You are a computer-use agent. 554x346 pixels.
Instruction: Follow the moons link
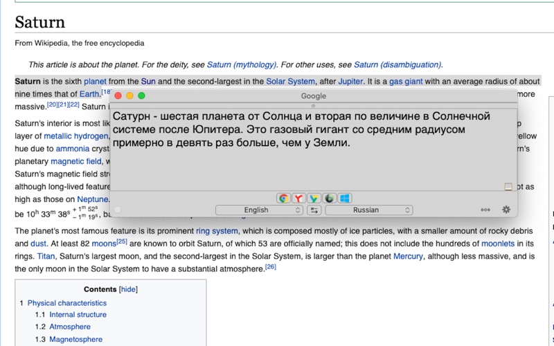tap(104, 244)
